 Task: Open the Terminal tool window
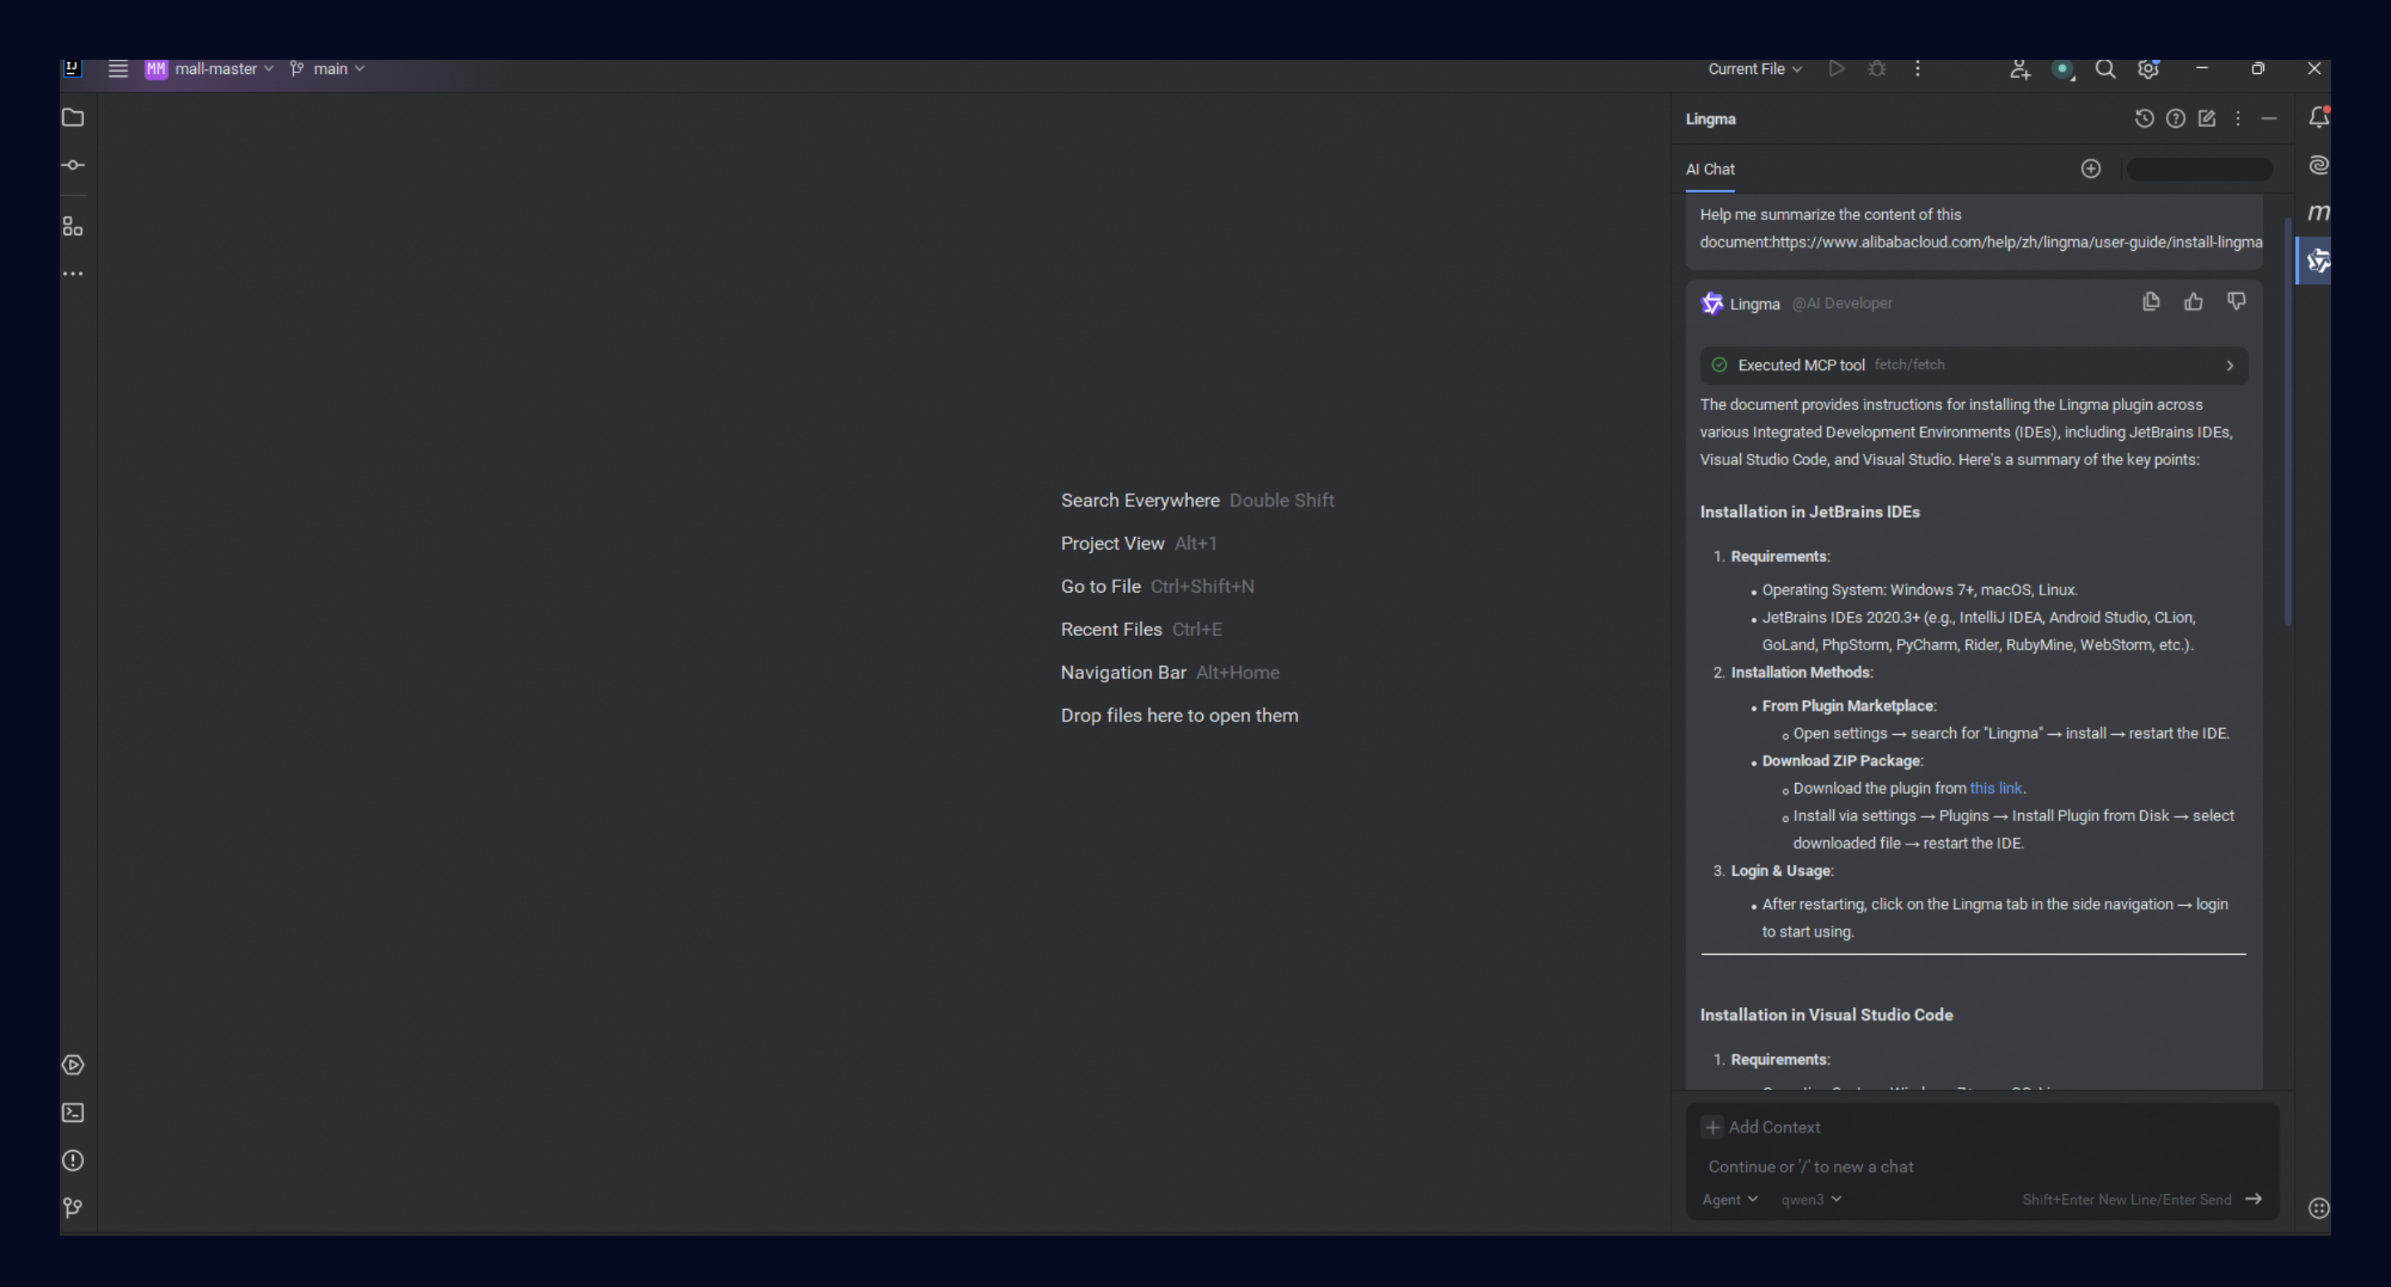click(x=72, y=1113)
